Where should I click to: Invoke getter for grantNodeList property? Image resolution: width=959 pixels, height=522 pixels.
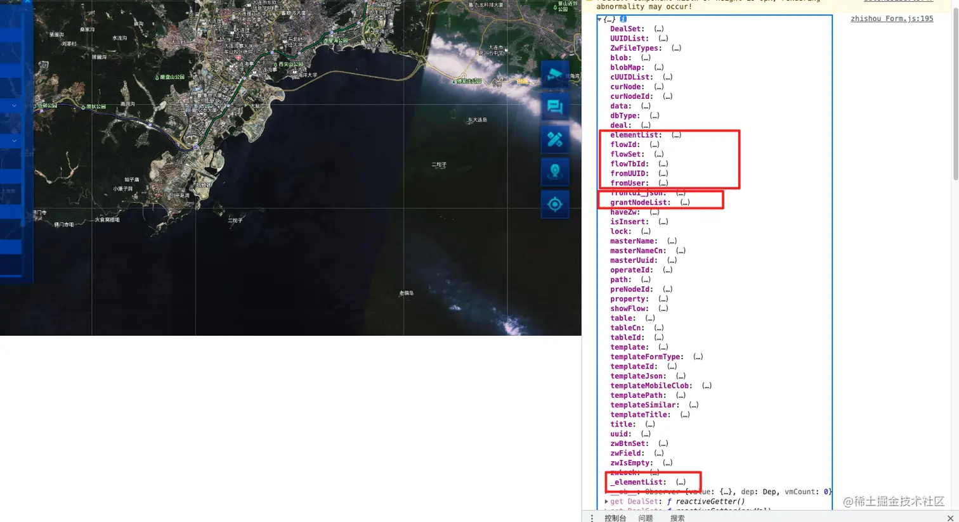tap(685, 203)
